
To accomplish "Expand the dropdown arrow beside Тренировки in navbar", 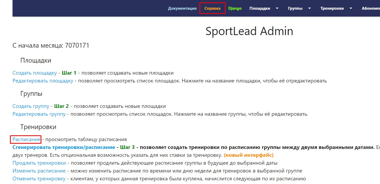I will click(x=351, y=8).
